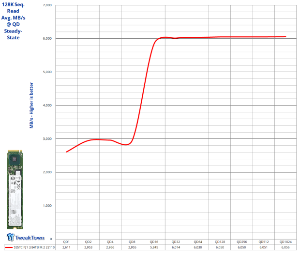Click the QD64 column header
Screen dimensions: 300x275
[198, 242]
